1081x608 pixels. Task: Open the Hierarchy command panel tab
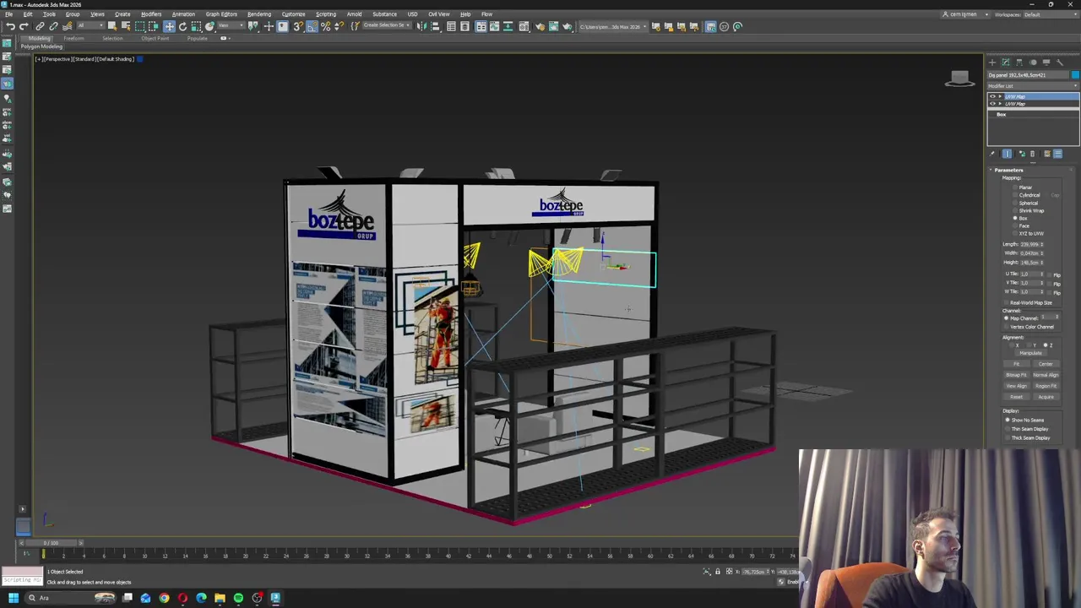point(1019,62)
